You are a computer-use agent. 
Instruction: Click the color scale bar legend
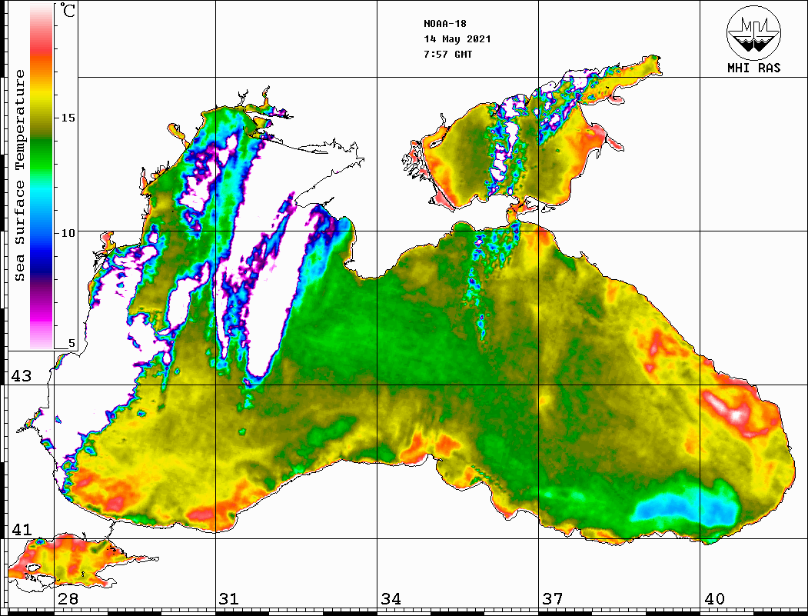click(42, 176)
